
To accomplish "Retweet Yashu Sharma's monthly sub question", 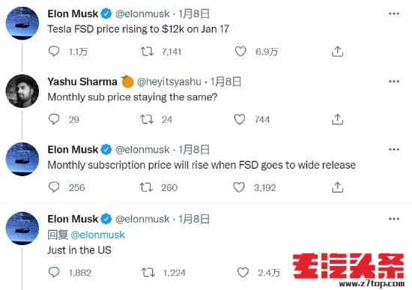I will [147, 119].
